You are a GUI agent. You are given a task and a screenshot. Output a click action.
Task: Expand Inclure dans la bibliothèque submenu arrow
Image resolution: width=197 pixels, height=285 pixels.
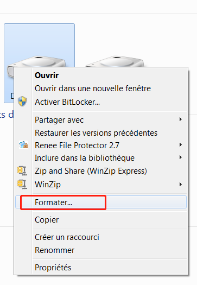181,157
